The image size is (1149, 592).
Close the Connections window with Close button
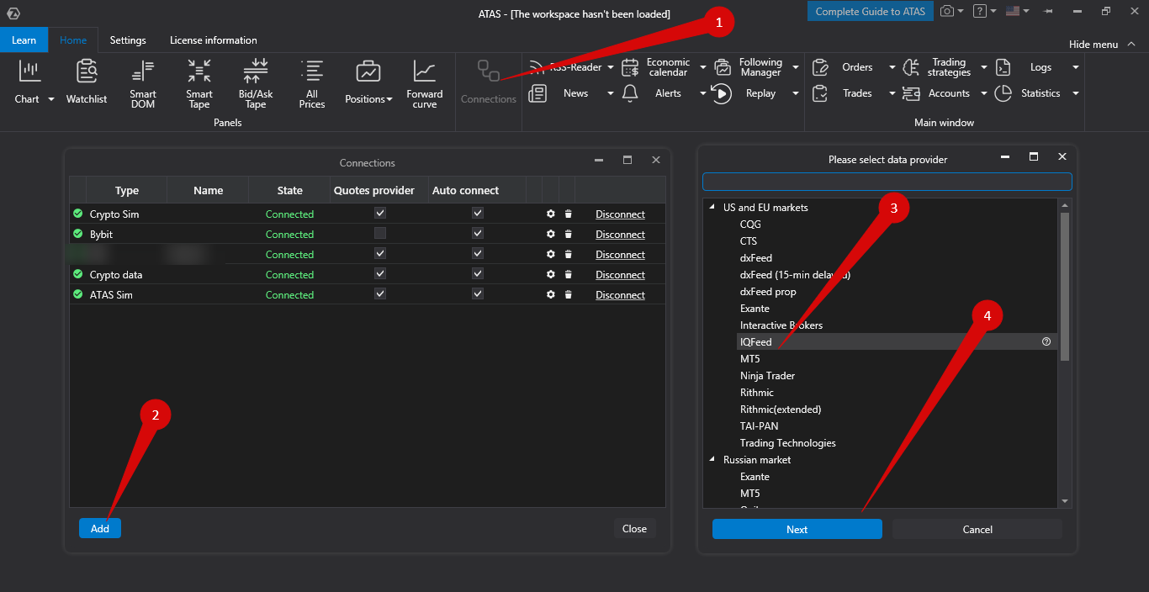tap(634, 529)
